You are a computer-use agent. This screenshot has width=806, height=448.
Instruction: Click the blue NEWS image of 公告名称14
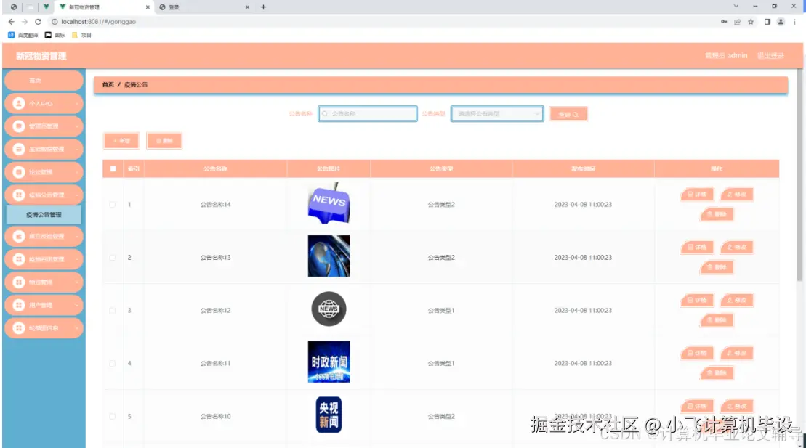point(329,203)
